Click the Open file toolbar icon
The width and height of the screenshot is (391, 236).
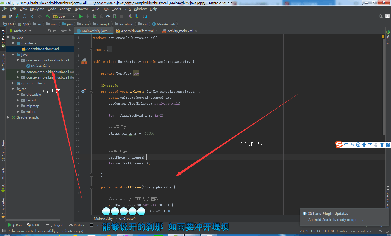click(x=4, y=17)
